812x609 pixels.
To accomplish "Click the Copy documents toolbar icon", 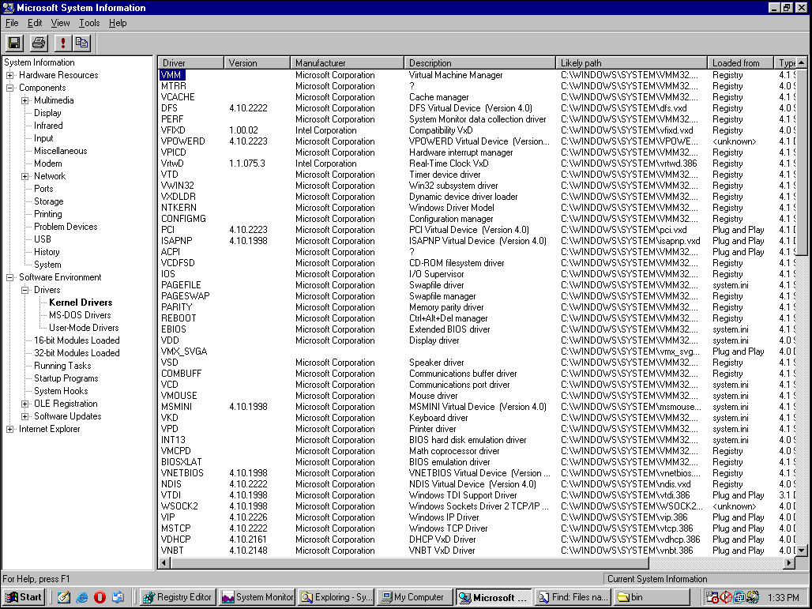I will [x=82, y=43].
